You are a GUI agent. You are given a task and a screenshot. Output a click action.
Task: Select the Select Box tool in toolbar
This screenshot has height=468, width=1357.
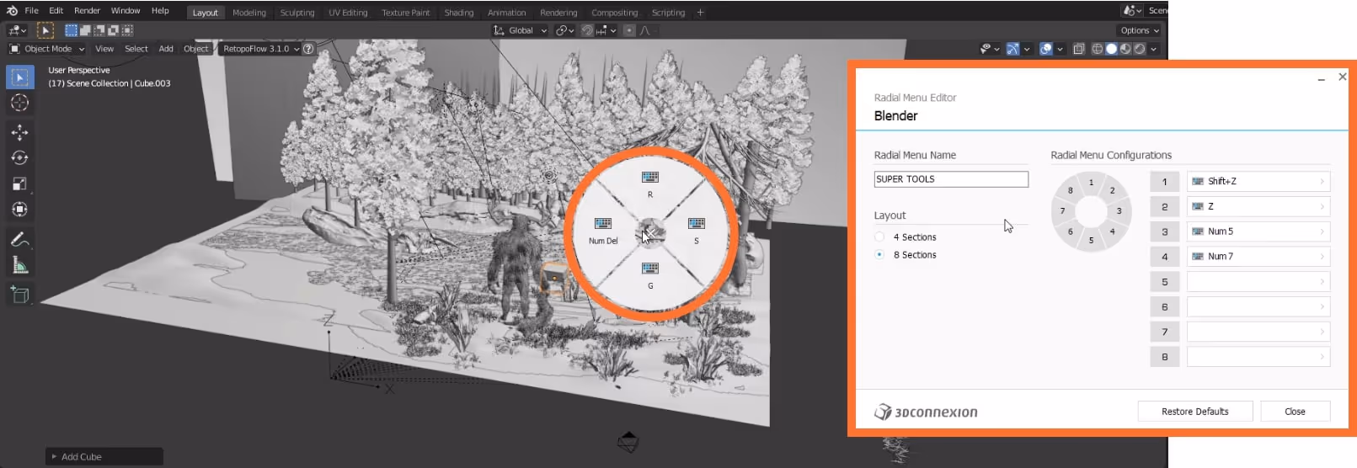tap(19, 77)
